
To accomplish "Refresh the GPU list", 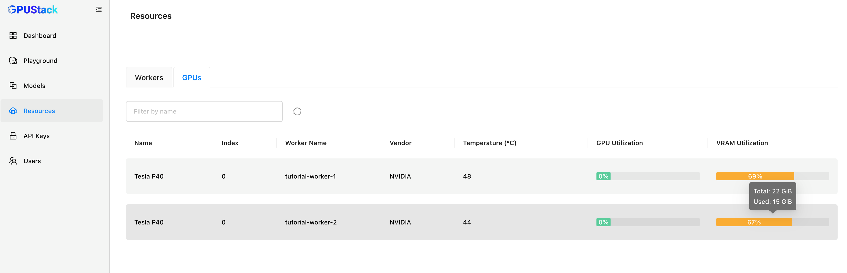I will [x=297, y=111].
